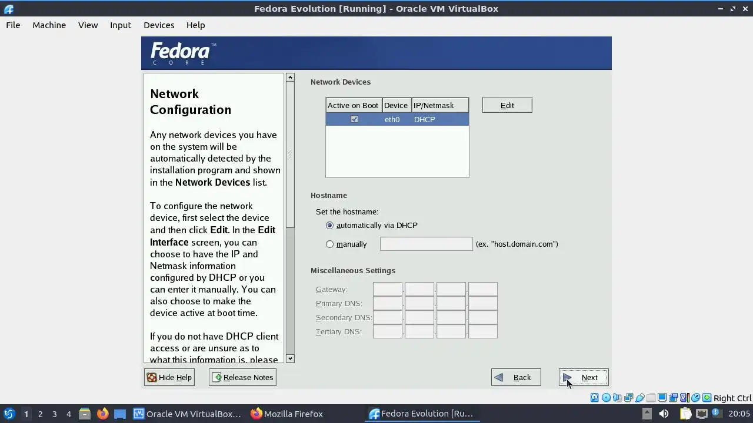Image resolution: width=753 pixels, height=423 pixels.
Task: Open the Machine menu
Action: point(49,25)
